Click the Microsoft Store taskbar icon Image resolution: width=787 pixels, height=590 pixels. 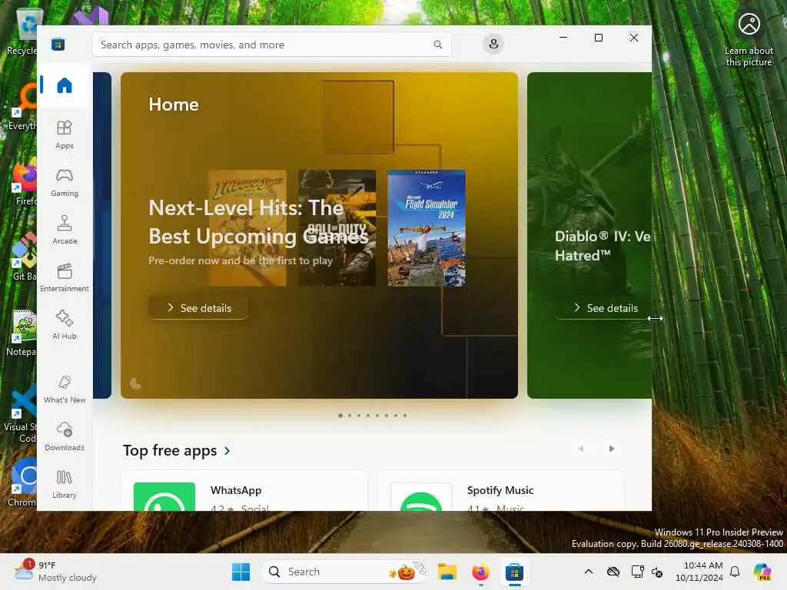tap(514, 572)
